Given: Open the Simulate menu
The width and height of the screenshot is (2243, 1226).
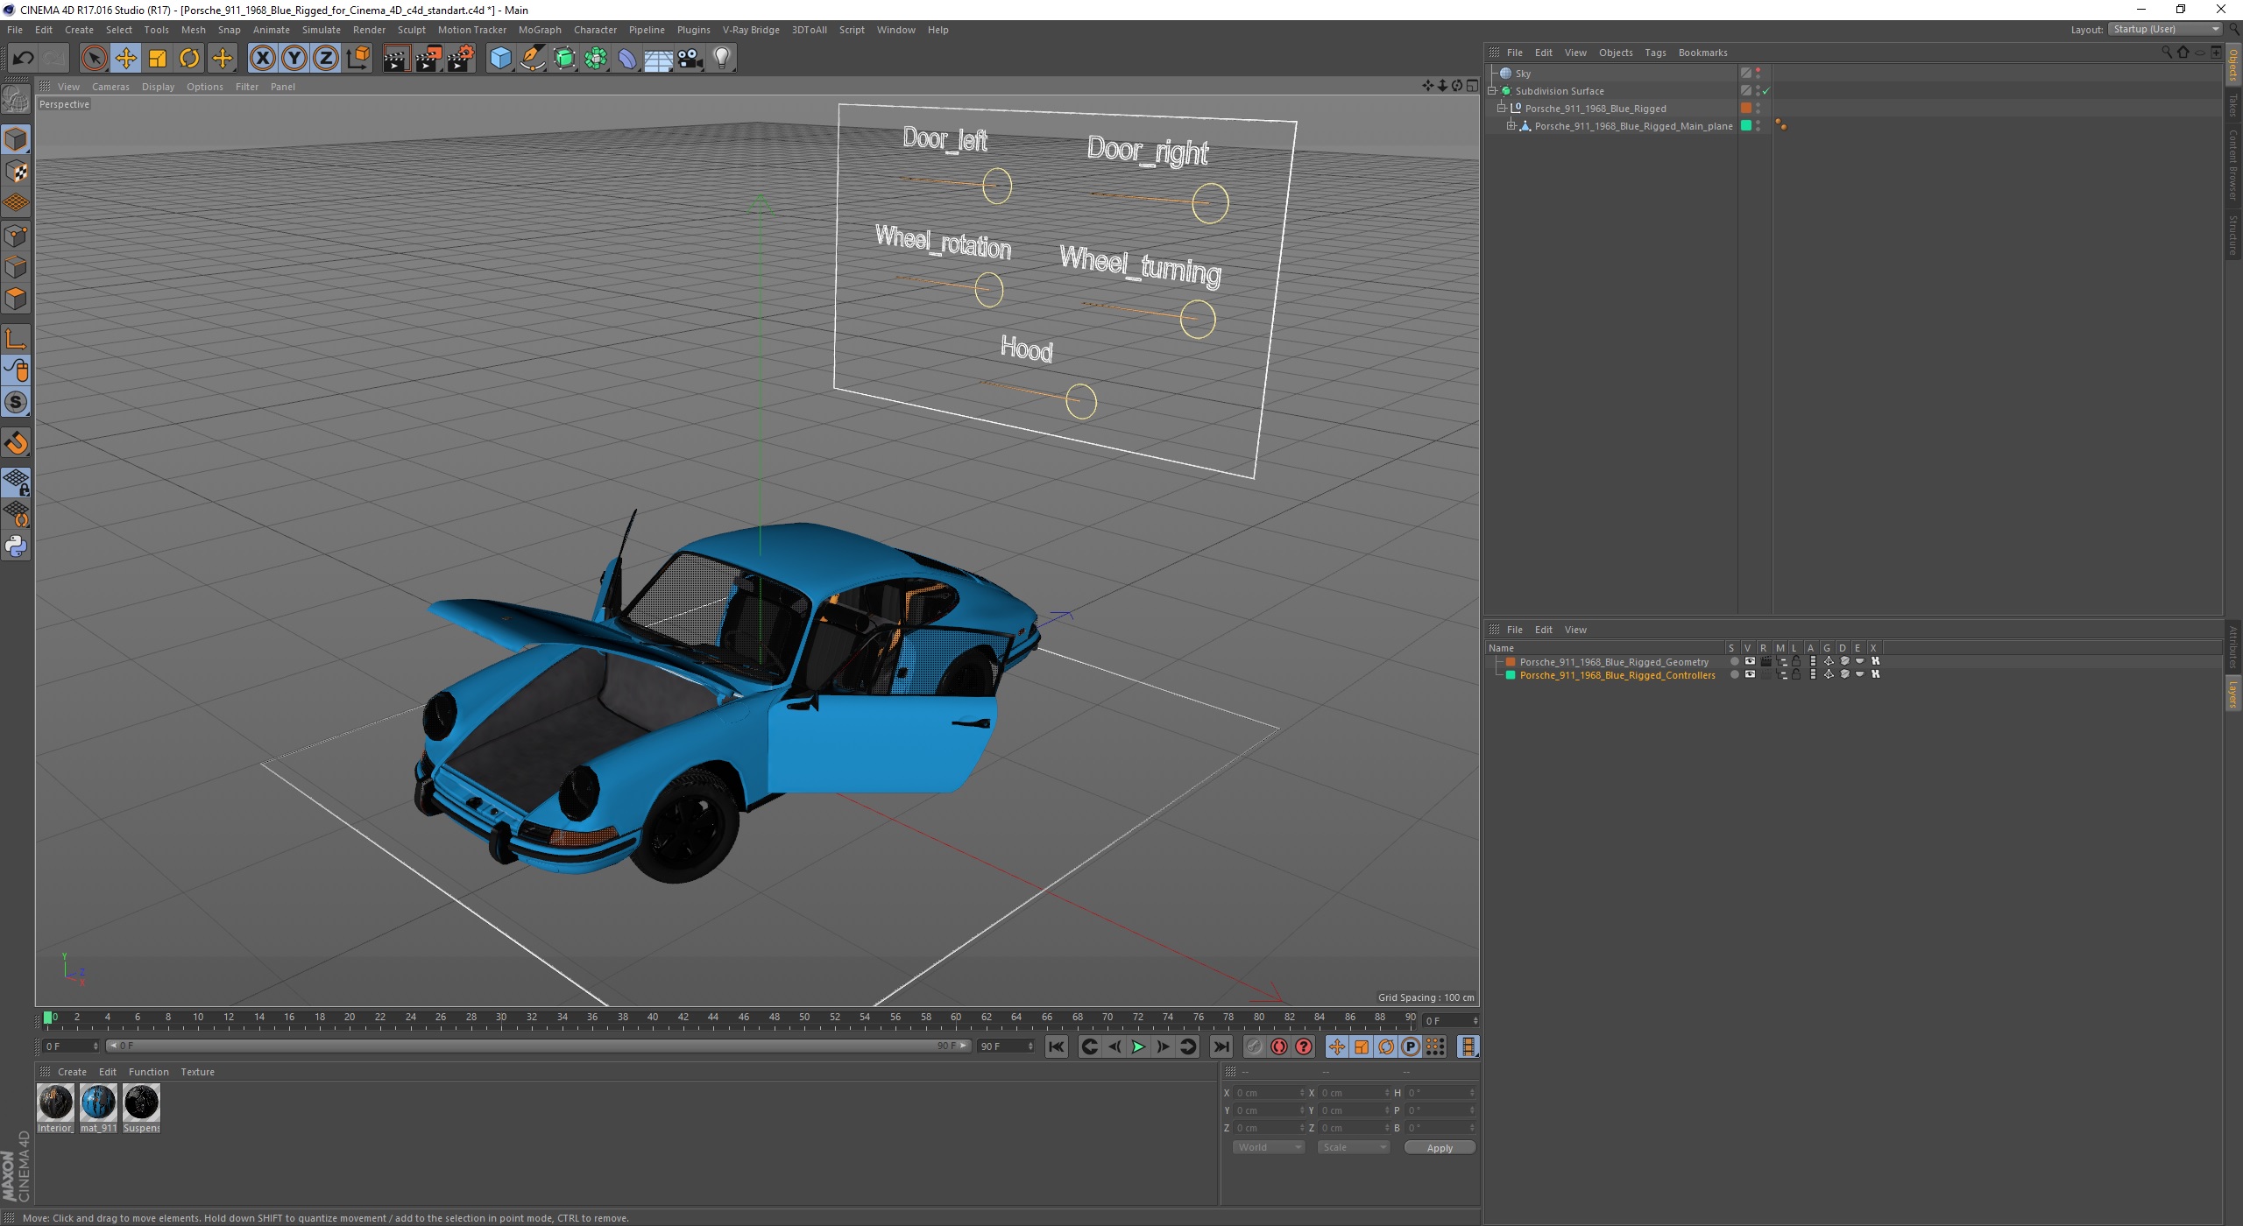Looking at the screenshot, I should [x=321, y=30].
